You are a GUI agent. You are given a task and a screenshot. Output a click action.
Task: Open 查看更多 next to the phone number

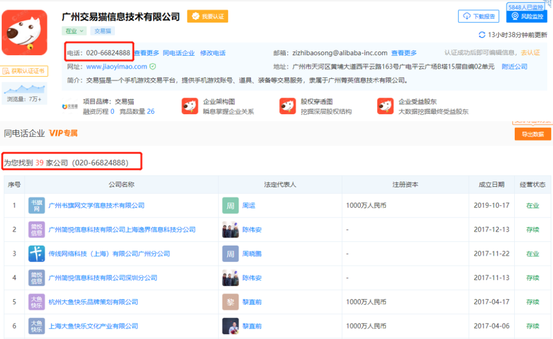147,53
